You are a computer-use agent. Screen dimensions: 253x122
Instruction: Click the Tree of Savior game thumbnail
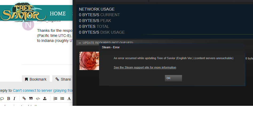point(89,61)
